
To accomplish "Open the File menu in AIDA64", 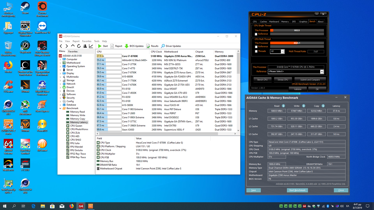I will click(61, 41).
